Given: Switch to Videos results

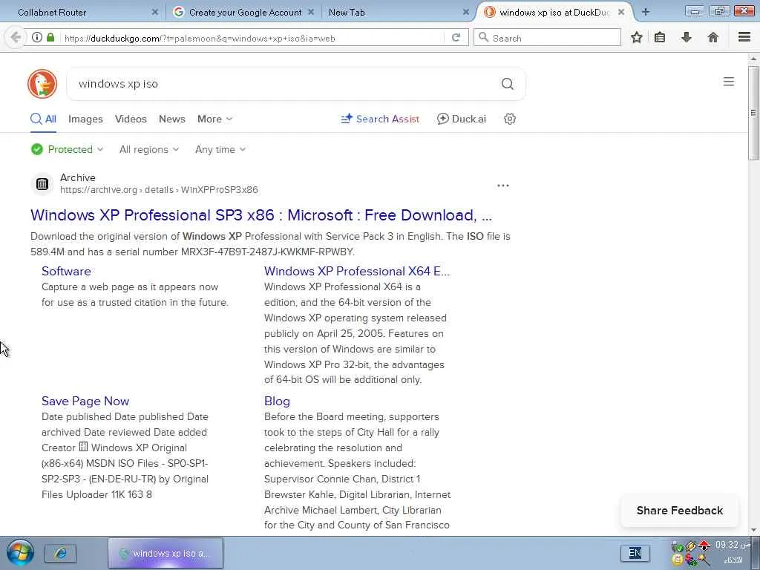Looking at the screenshot, I should (x=131, y=119).
